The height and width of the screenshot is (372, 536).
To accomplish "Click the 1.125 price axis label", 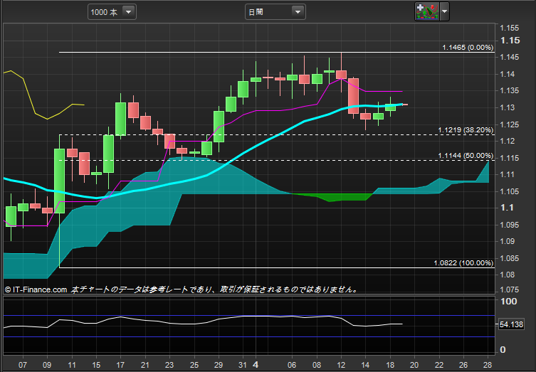I will point(510,125).
